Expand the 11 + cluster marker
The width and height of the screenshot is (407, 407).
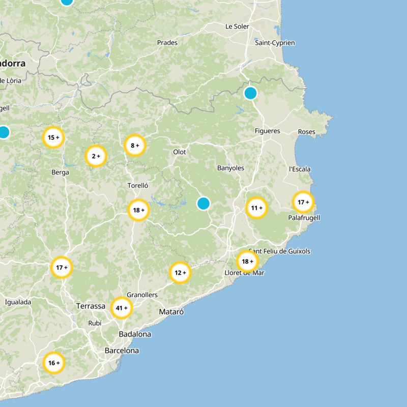pyautogui.click(x=257, y=208)
